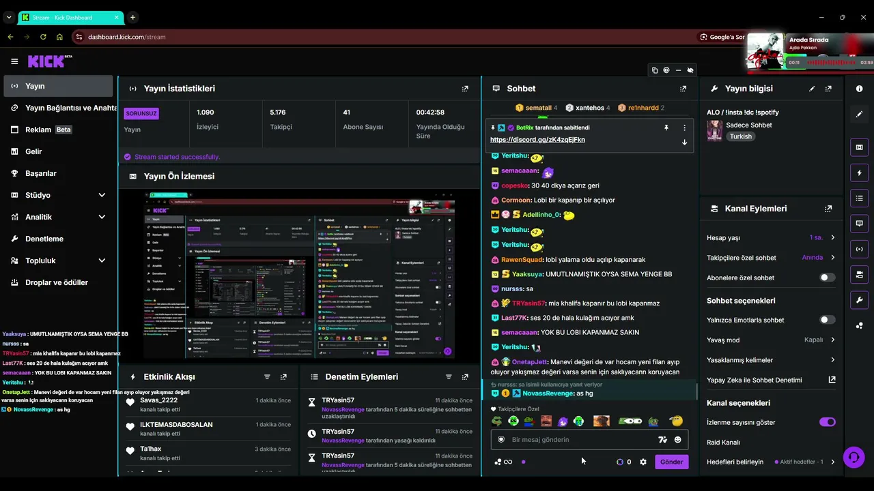The height and width of the screenshot is (491, 874).
Task: Pop out the Sohbet chat panel
Action: coord(683,89)
